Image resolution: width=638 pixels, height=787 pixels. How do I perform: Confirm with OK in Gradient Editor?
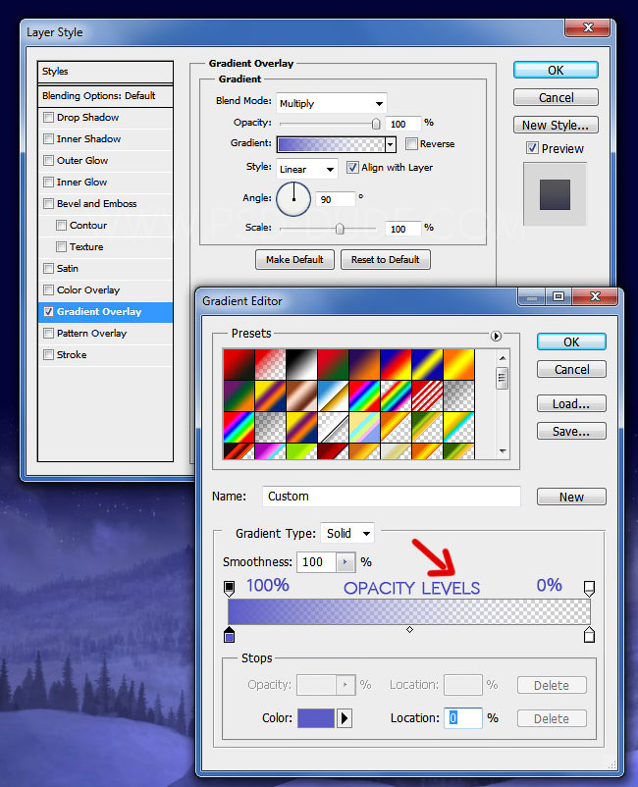[571, 341]
